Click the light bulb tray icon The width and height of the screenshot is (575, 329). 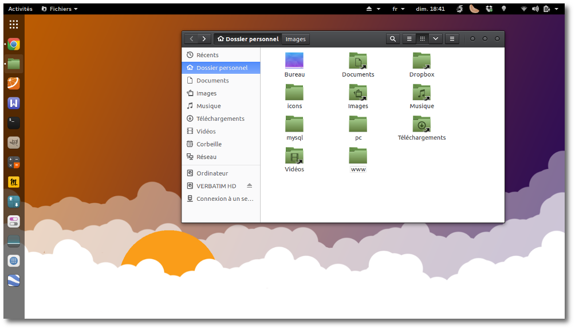coord(504,9)
